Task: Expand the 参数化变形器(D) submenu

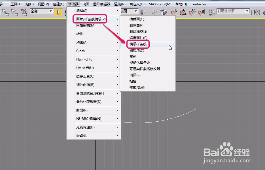Action: pos(94,102)
